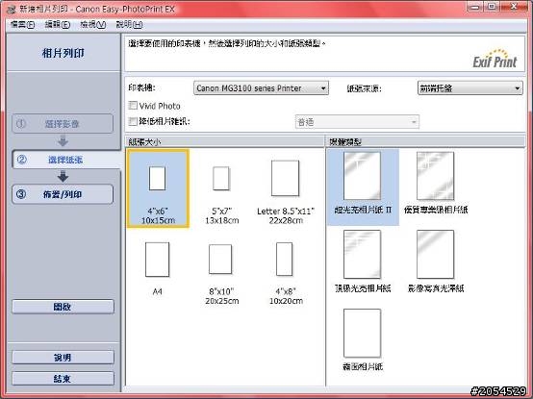Select the A4 paper size icon
The width and height of the screenshot is (533, 399).
157,260
